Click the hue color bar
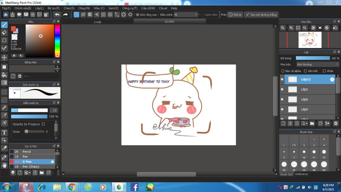The image size is (341, 192). pyautogui.click(x=57, y=41)
